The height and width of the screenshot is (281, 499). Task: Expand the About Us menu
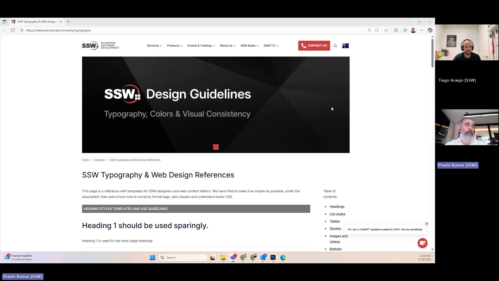click(x=227, y=46)
